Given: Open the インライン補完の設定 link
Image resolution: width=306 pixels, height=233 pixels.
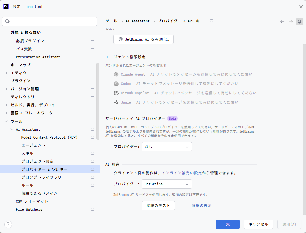Looking at the screenshot, I should click(x=182, y=173).
